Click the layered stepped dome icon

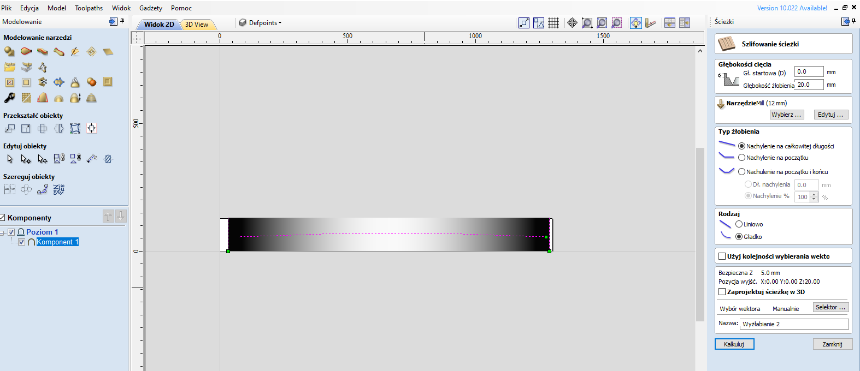click(x=91, y=98)
